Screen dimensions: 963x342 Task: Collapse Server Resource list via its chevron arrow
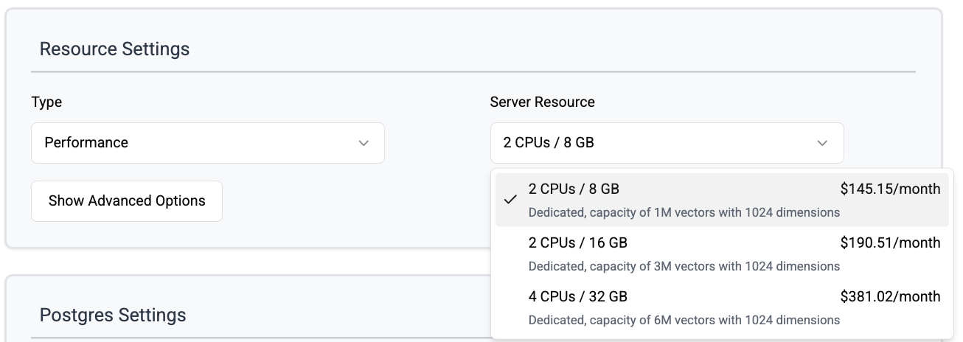click(x=822, y=143)
